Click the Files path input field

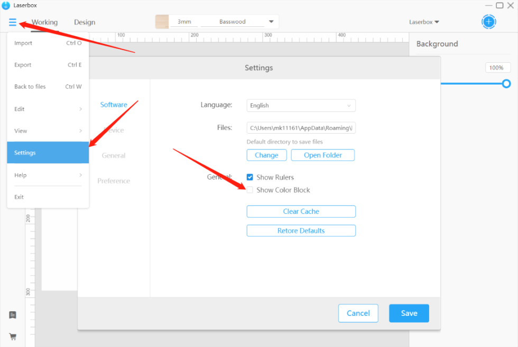pos(301,128)
